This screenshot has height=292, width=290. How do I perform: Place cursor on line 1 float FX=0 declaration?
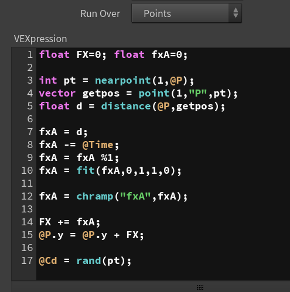tap(73, 54)
